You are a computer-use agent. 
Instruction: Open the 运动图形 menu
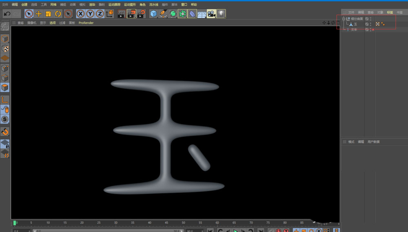(x=130, y=4)
